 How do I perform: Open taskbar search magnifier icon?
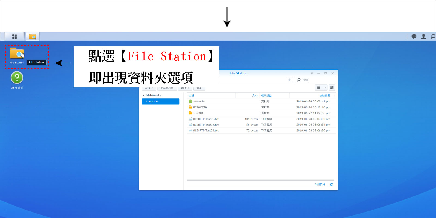(x=432, y=37)
